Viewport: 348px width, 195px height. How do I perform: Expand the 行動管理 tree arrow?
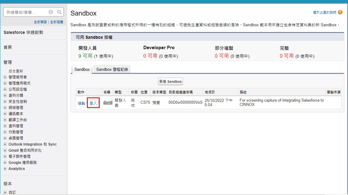coord(5,132)
